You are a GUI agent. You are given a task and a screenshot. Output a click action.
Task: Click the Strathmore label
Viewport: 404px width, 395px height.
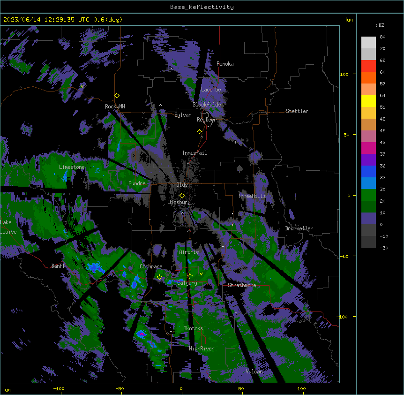242,285
